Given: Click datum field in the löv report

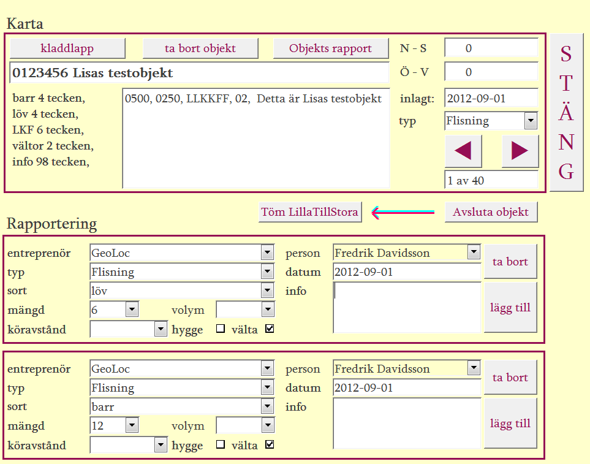Looking at the screenshot, I should coord(407,272).
